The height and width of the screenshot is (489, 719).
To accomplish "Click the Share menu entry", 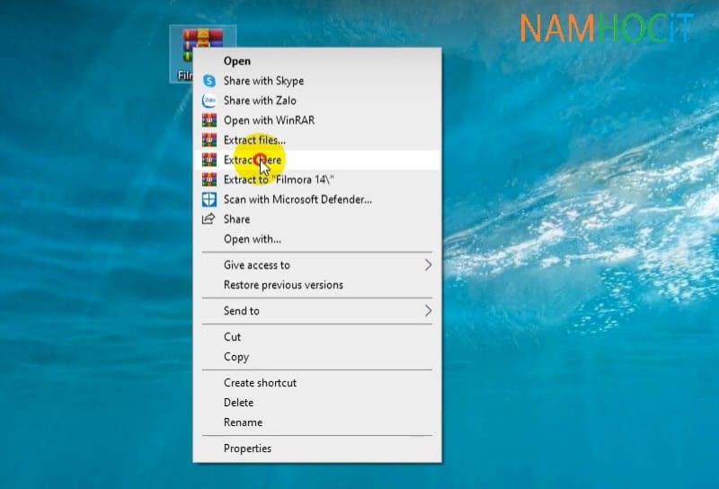I will point(317,219).
